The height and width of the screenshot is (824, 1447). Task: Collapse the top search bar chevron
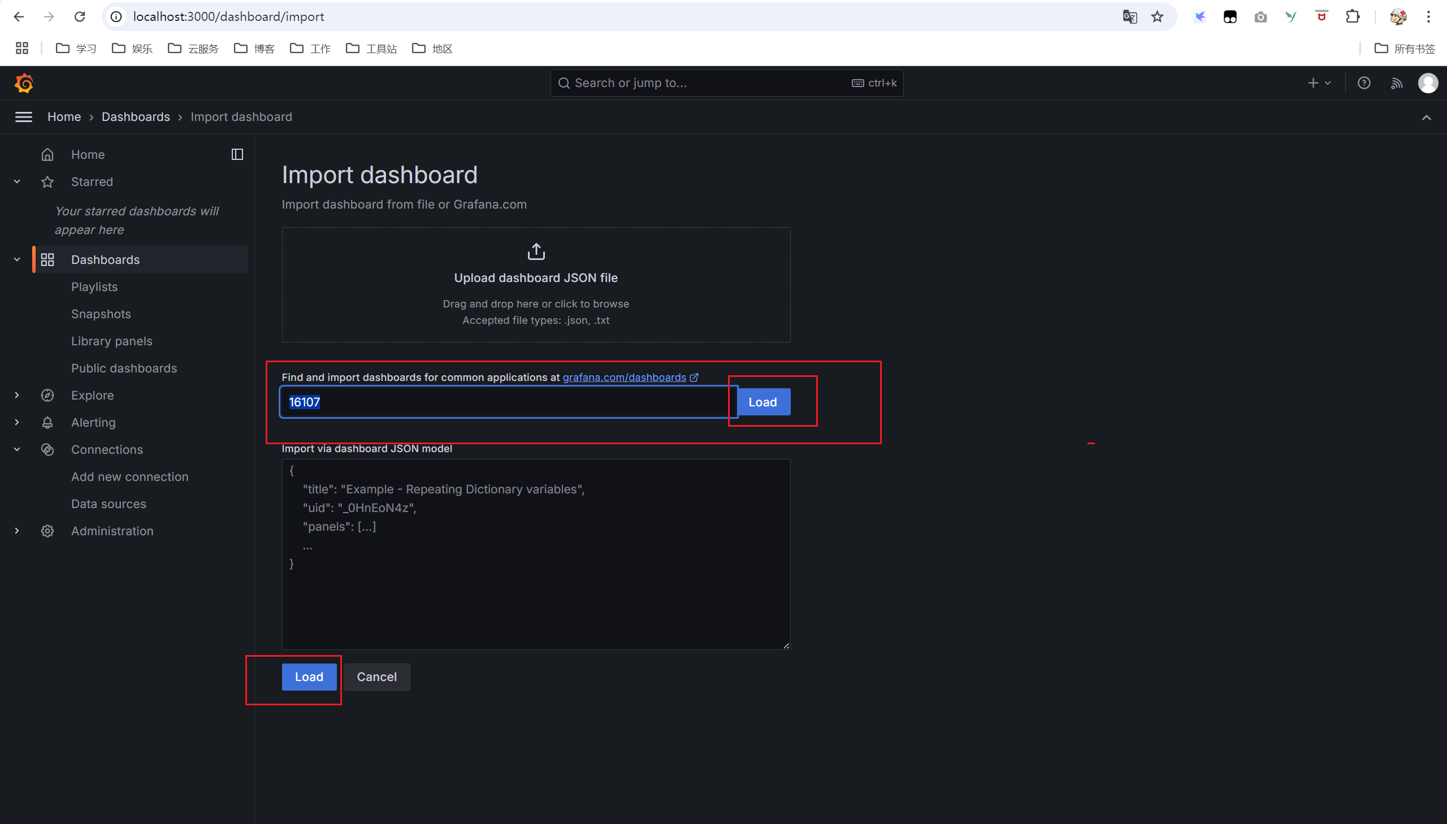pos(1426,117)
